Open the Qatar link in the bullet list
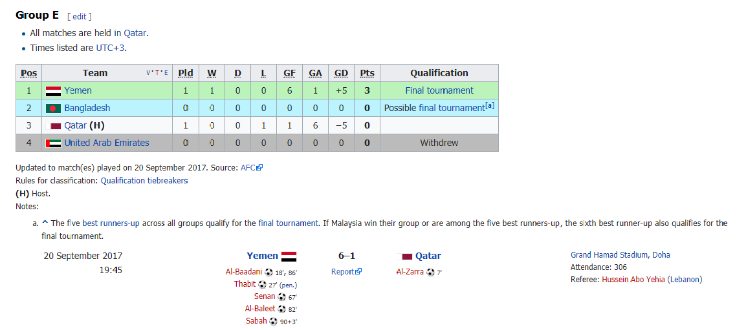Image resolution: width=746 pixels, height=330 pixels. 135,33
